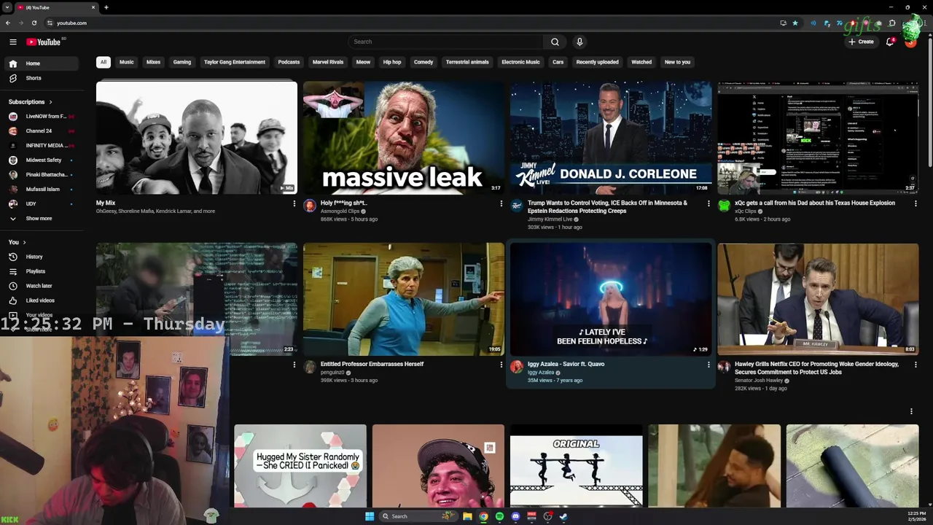The height and width of the screenshot is (525, 933).
Task: Open the Senator Josh Hawley channel avatar
Action: (724, 367)
